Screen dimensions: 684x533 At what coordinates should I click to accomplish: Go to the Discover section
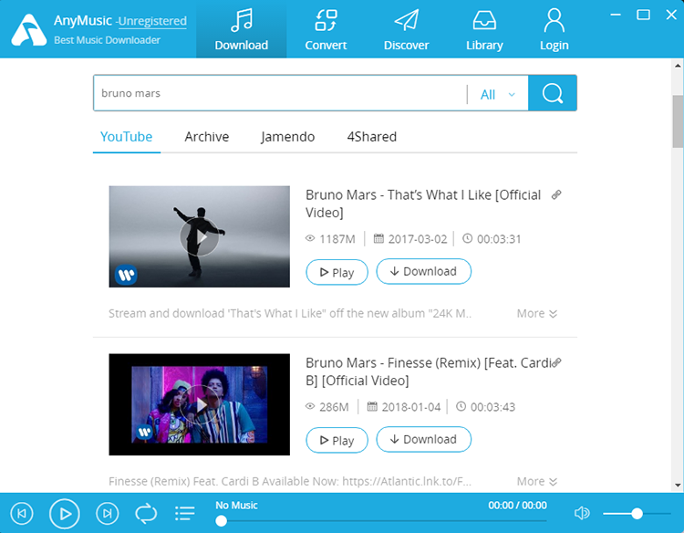coord(406,30)
